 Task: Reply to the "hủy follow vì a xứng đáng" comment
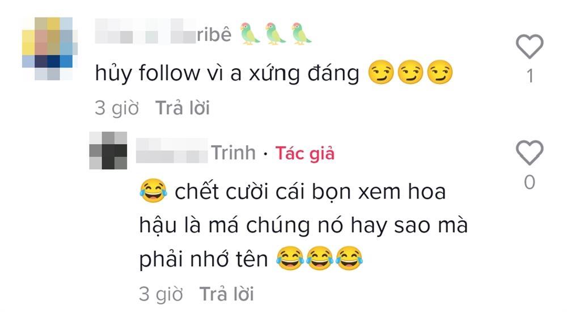(182, 108)
